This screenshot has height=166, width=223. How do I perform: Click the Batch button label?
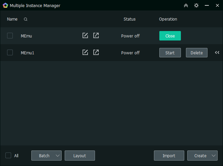click(x=44, y=156)
